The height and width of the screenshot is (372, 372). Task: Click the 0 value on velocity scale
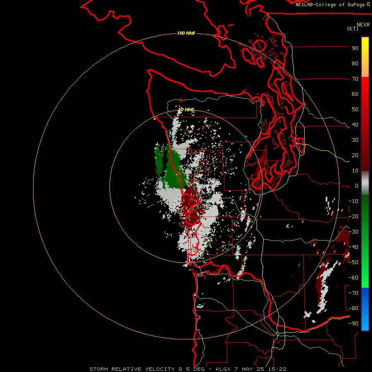pos(357,186)
